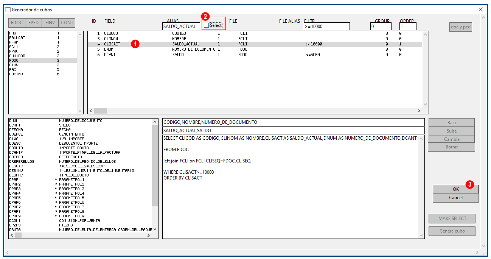Viewport: 491px width, 259px height.
Task: Click grid horizontal scrollbar right arrow
Action: (x=419, y=111)
